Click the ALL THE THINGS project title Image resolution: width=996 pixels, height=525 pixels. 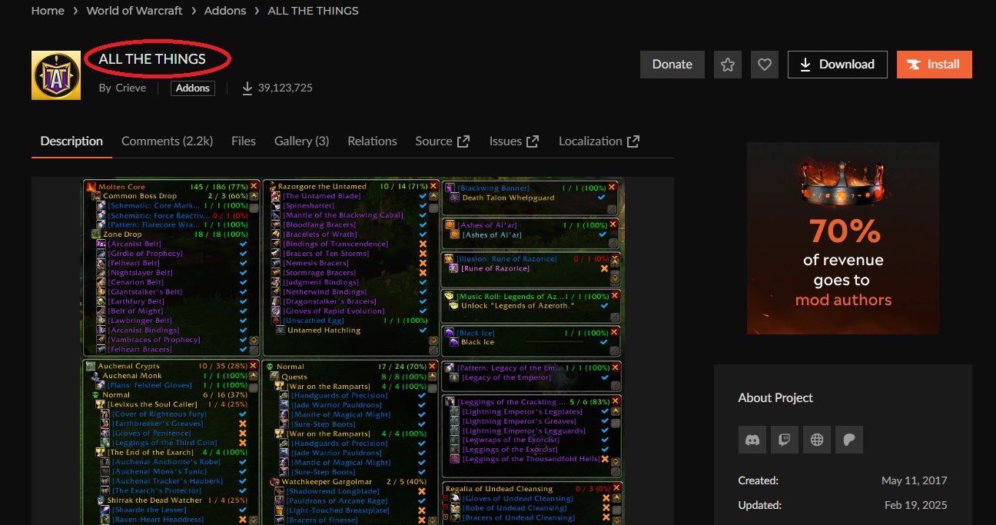click(x=152, y=59)
